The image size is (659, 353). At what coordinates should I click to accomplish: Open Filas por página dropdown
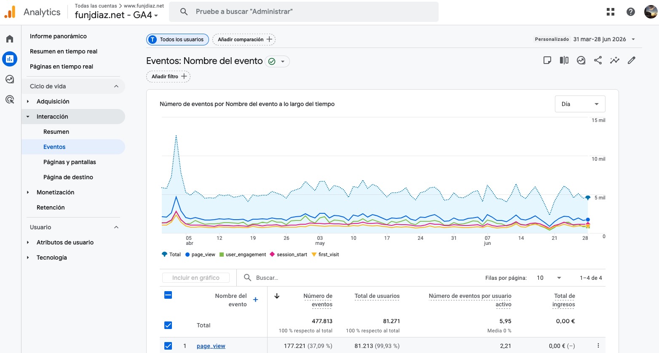point(549,278)
